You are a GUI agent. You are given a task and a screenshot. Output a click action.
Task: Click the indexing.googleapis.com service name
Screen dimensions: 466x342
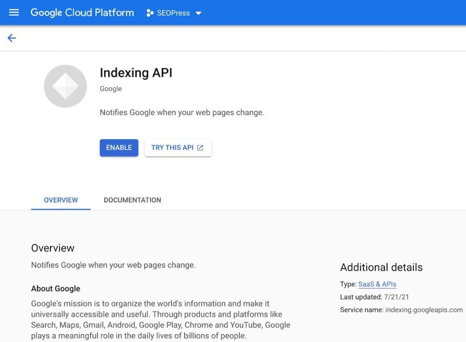(x=424, y=310)
